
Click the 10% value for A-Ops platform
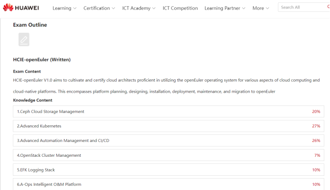316,184
